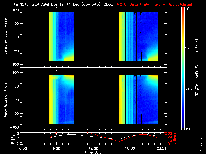Click the red '10' L Shell tick label
Image resolution: width=206 pixels, height=154 pixels.
tap(170, 141)
